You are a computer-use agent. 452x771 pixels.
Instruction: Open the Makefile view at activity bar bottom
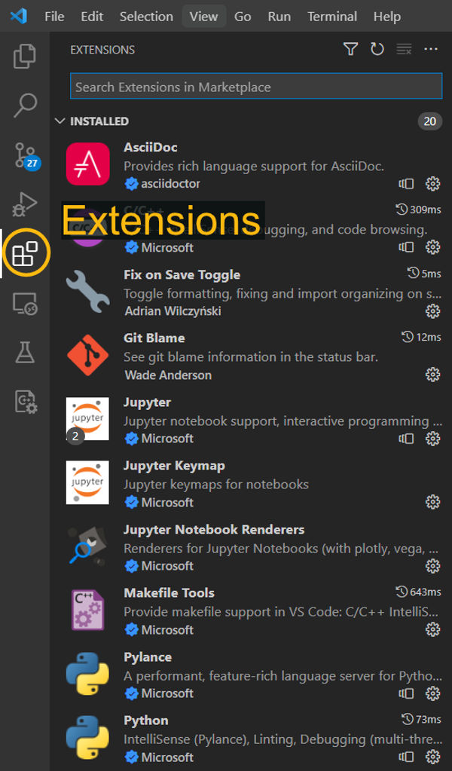click(x=26, y=402)
